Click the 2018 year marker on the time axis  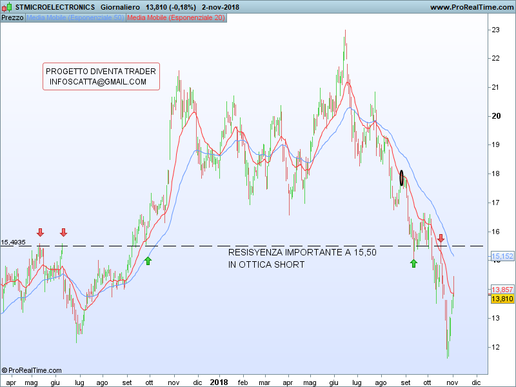tap(219, 382)
